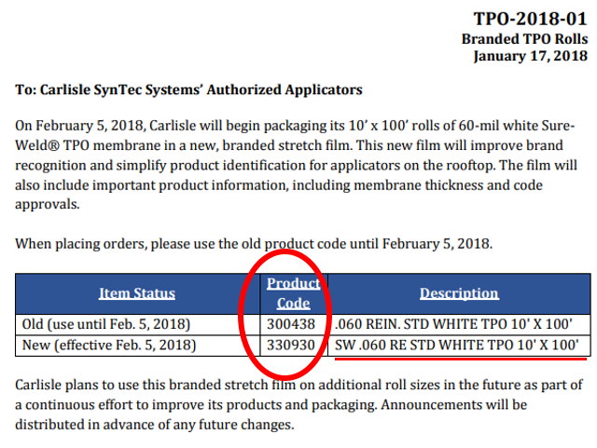
Task: Click the "When placing orders" sentence
Action: tap(250, 244)
